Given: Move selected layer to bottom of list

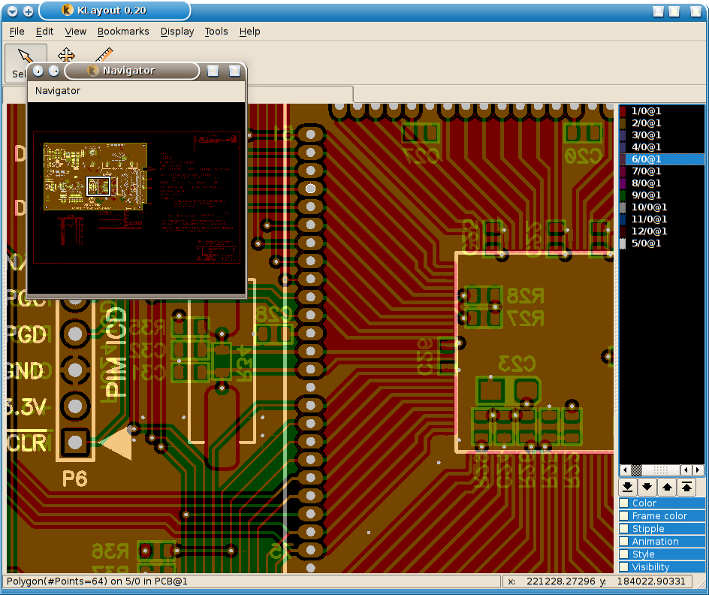Looking at the screenshot, I should click(x=628, y=487).
